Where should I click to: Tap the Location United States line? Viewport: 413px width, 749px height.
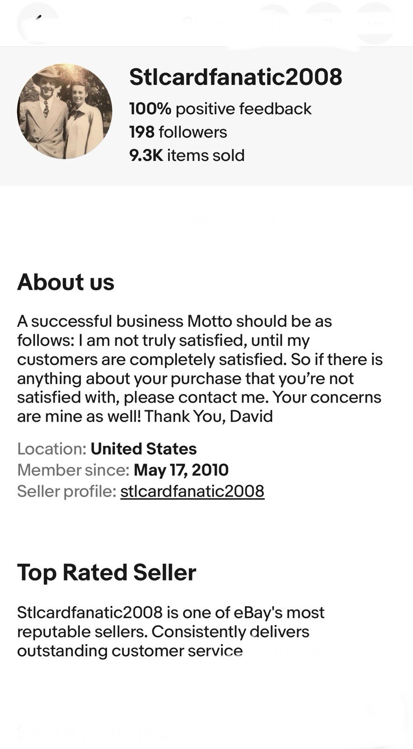click(x=107, y=449)
